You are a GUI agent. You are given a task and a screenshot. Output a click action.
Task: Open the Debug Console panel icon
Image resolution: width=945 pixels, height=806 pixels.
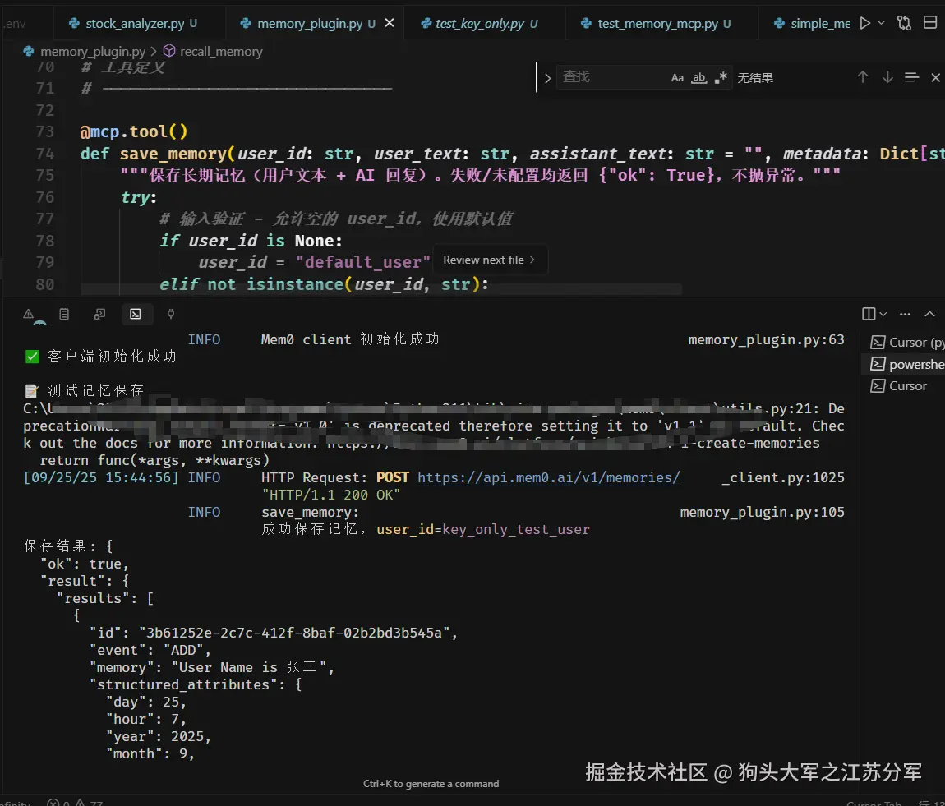(99, 314)
